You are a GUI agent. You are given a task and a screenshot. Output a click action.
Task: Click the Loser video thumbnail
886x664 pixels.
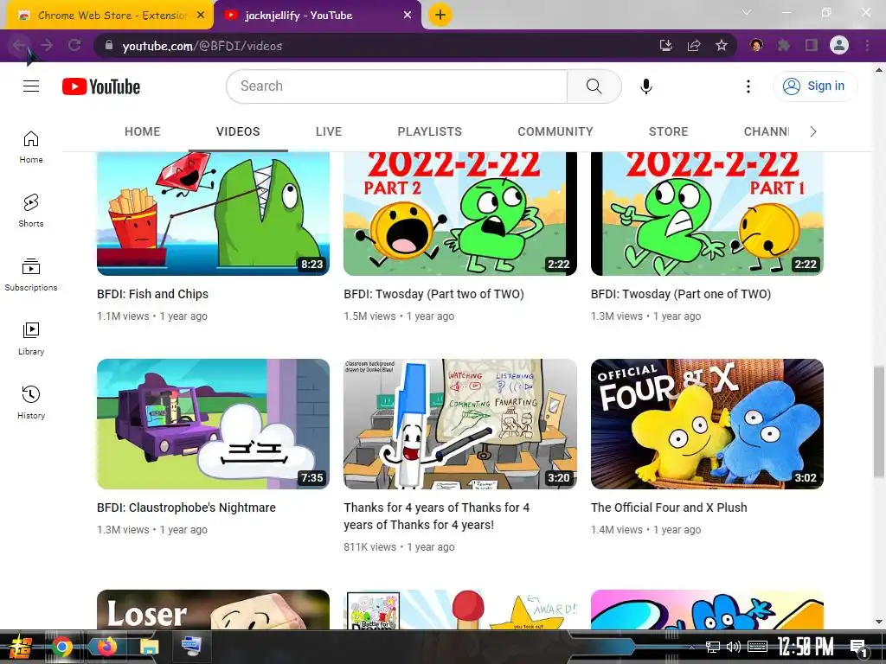pos(213,610)
